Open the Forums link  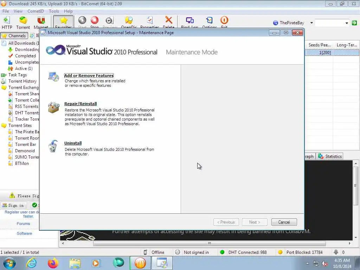[23, 224]
